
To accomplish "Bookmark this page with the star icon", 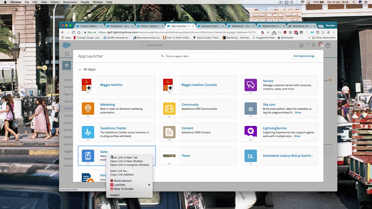I will pos(268,32).
